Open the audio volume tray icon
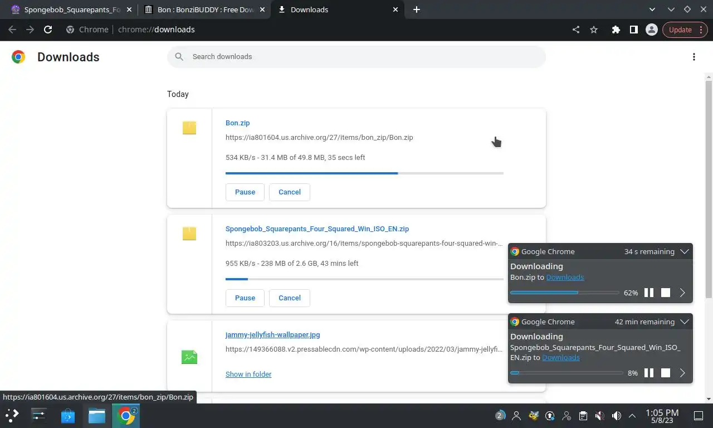The width and height of the screenshot is (713, 428). (616, 416)
